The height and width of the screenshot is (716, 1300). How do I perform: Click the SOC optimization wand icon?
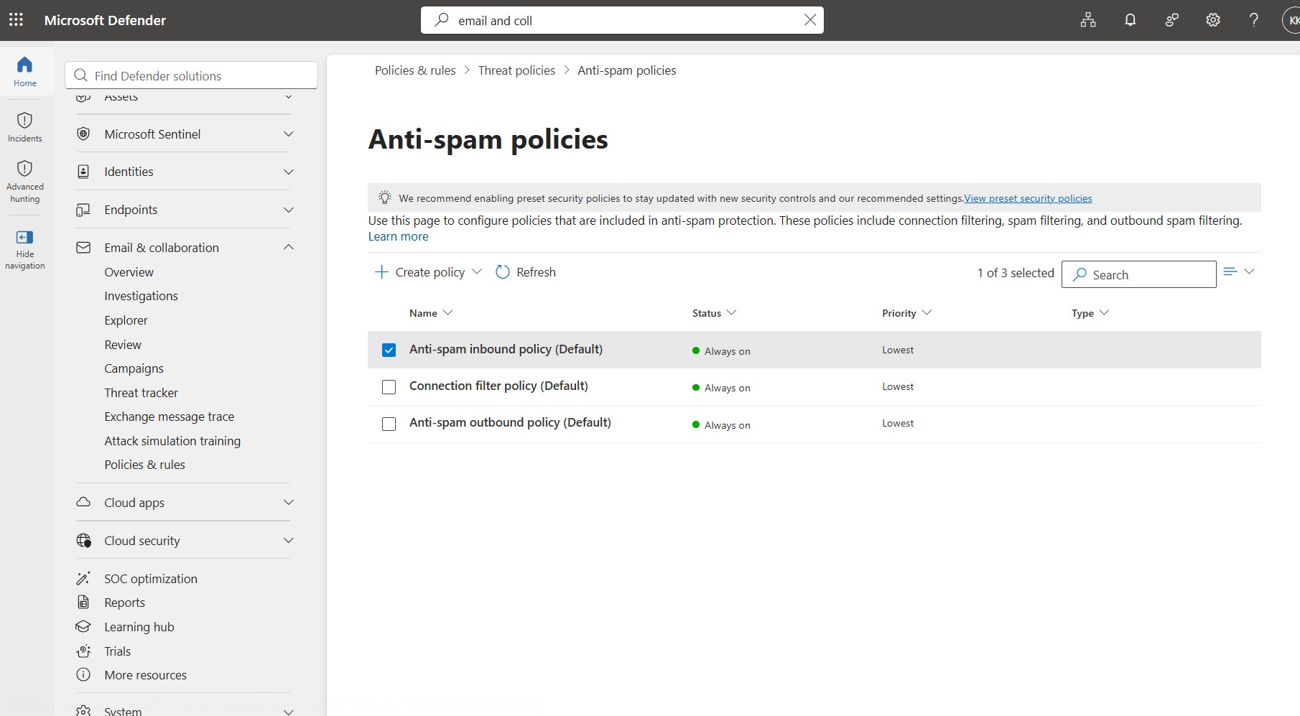pos(83,578)
